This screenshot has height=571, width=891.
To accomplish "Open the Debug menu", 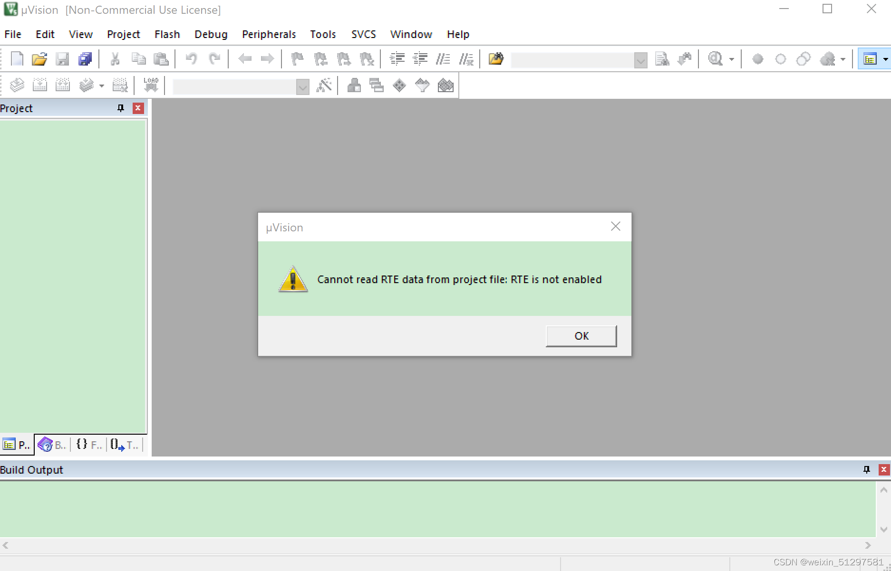I will coord(211,34).
